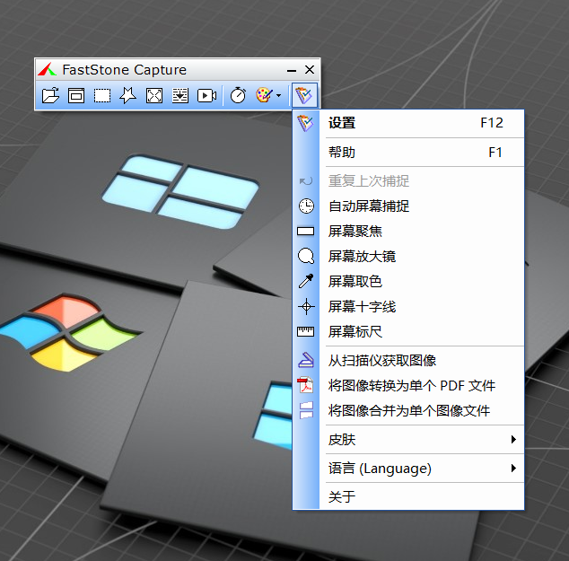Click the scanner icon in menu

[x=306, y=360]
